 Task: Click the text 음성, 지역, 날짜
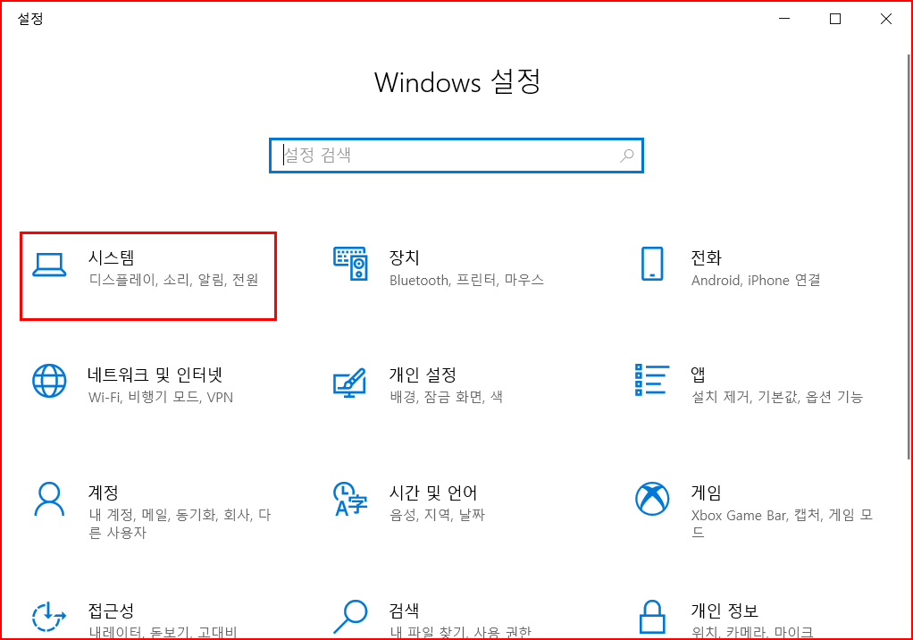pyautogui.click(x=437, y=515)
